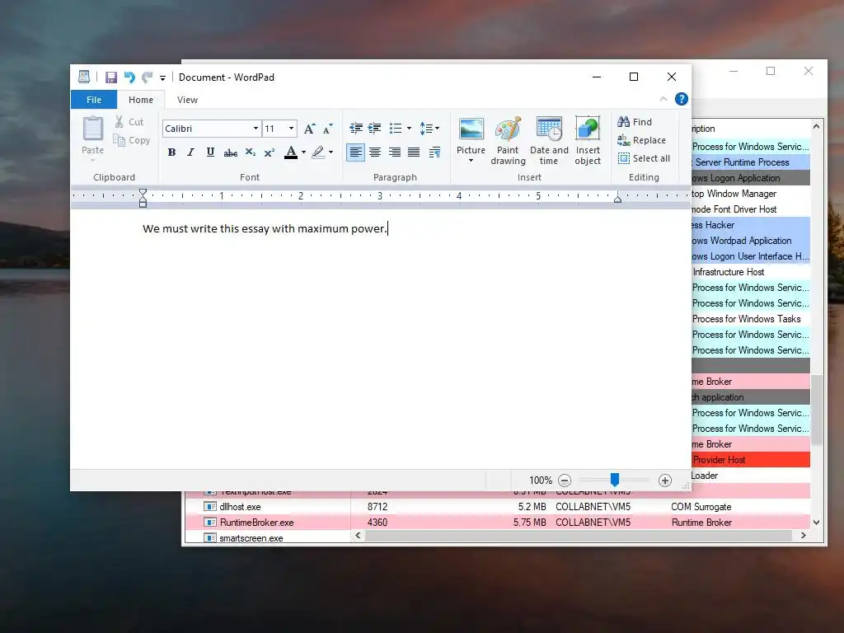Click the Decrease indent icon
The image size is (844, 633).
coord(356,128)
